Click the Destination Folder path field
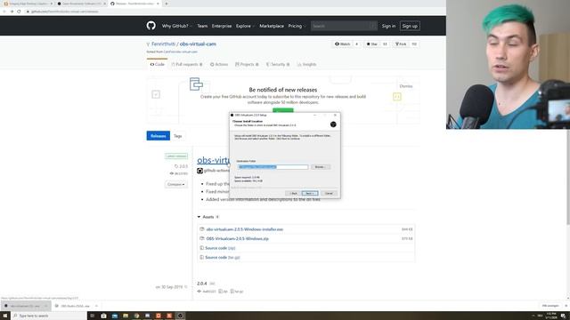This screenshot has height=320, width=570. point(273,167)
